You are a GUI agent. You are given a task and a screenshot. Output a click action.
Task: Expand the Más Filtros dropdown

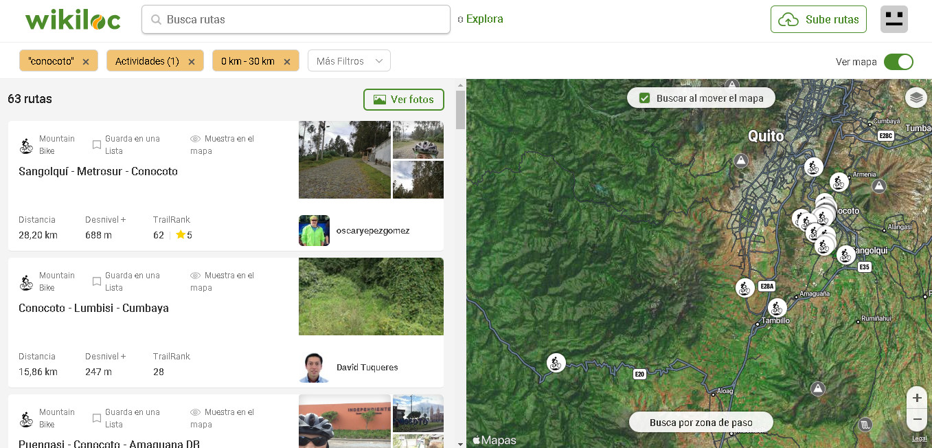pos(349,61)
